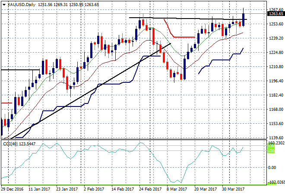Click the OHLC values 1251.56 1269.31 1250.95 1263.65
The image size is (285, 194).
(x=68, y=5)
